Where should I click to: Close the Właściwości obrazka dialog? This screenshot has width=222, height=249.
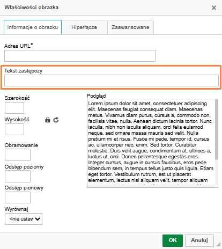[x=214, y=8]
